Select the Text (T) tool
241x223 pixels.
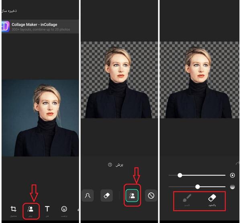pos(47,211)
